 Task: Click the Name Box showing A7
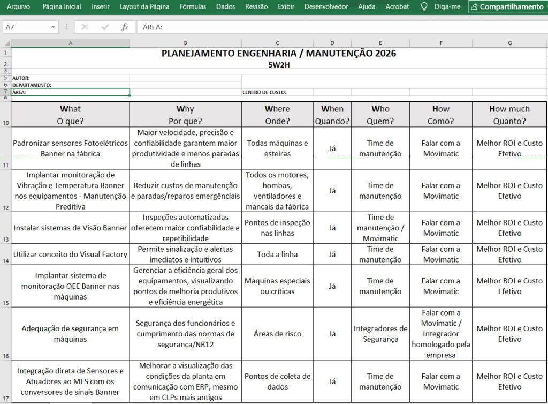[26, 27]
